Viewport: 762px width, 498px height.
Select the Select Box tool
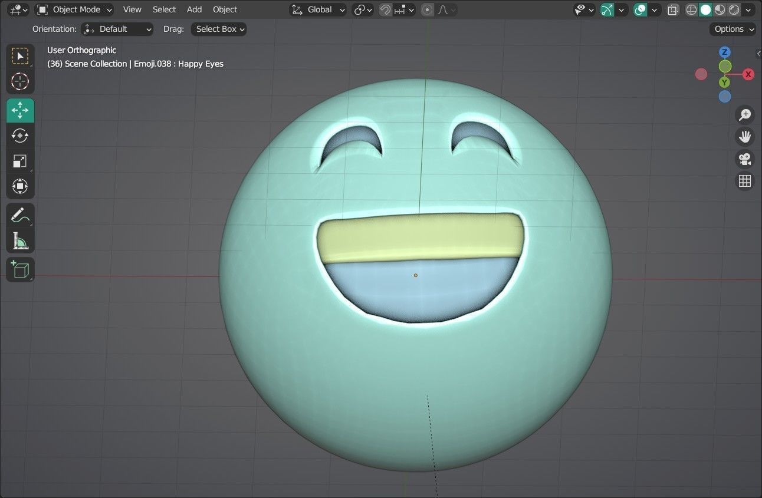[20, 56]
